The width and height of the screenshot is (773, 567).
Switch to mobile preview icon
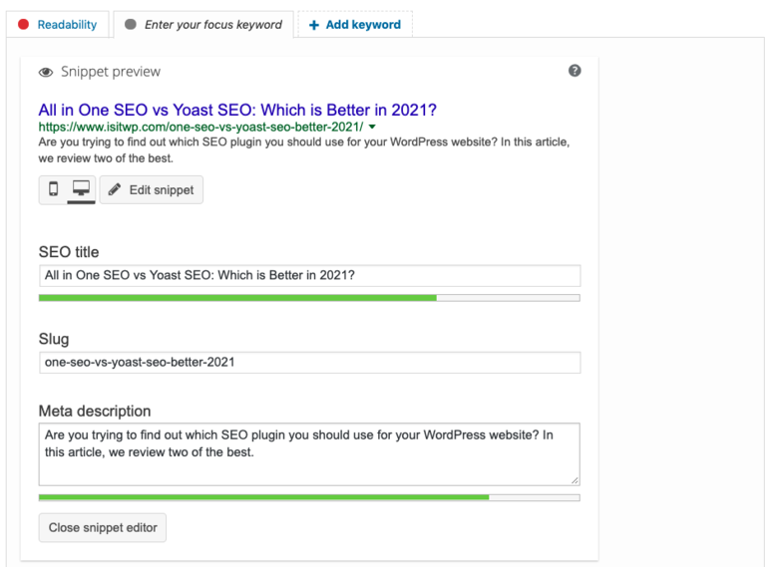tap(53, 188)
